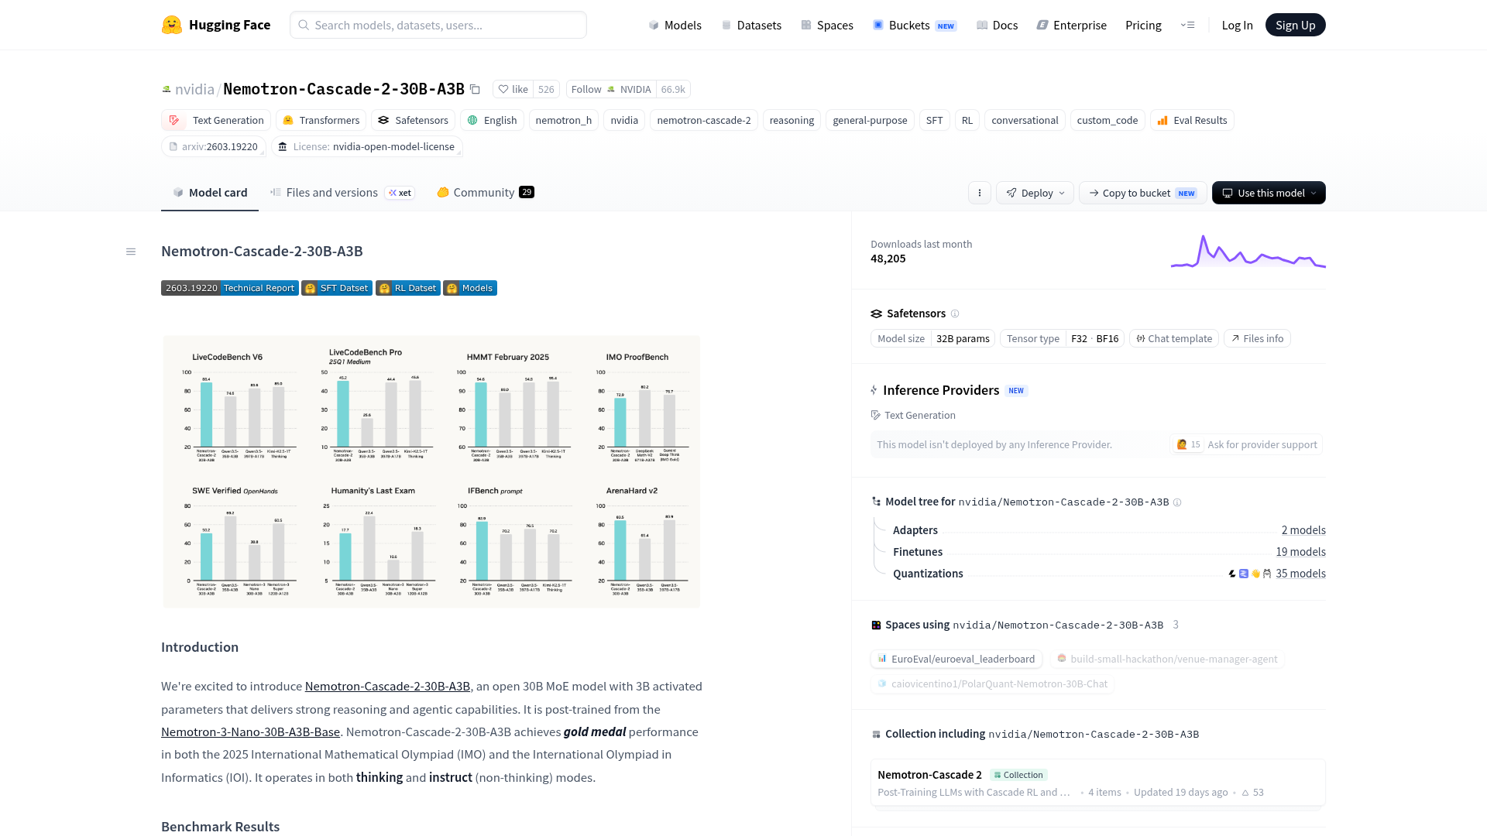Open the Nemotron-Cascade-2-30B-A3B link in introduction
The image size is (1487, 836).
(387, 686)
